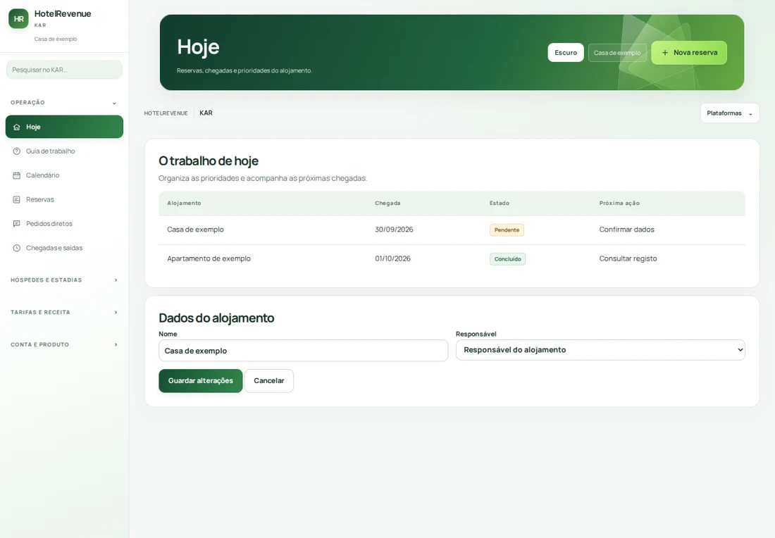Click the help icon beside Guia de trabalho
This screenshot has height=538, width=775.
coord(16,151)
